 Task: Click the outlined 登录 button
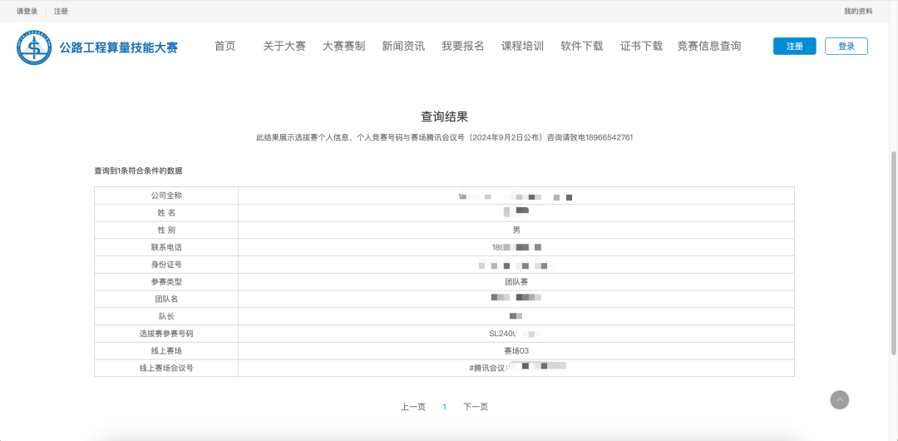(846, 47)
